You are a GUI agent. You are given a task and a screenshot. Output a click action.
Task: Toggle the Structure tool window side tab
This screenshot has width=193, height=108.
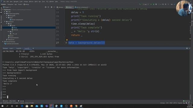coord(1,19)
